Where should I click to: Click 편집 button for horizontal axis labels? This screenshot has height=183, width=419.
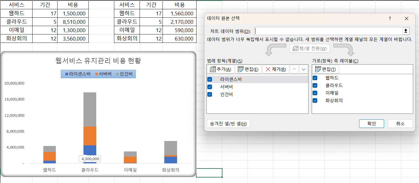[x=325, y=69]
